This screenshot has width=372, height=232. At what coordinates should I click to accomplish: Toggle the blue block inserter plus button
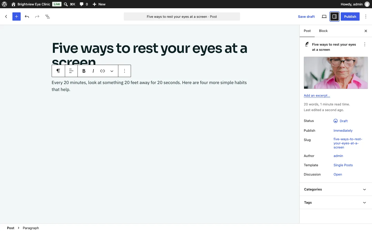click(17, 16)
